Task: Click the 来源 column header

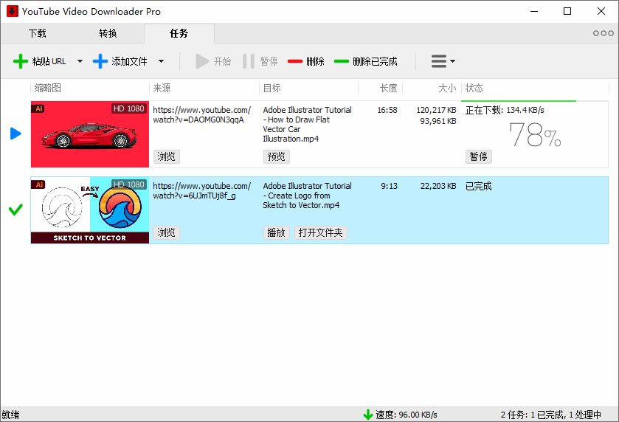Action: click(x=162, y=88)
